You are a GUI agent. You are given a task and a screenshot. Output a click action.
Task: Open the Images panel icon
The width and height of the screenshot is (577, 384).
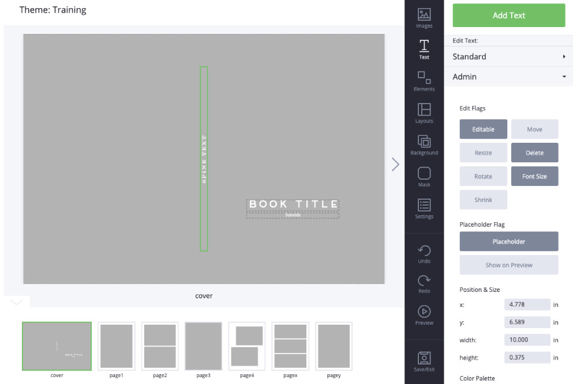[424, 15]
